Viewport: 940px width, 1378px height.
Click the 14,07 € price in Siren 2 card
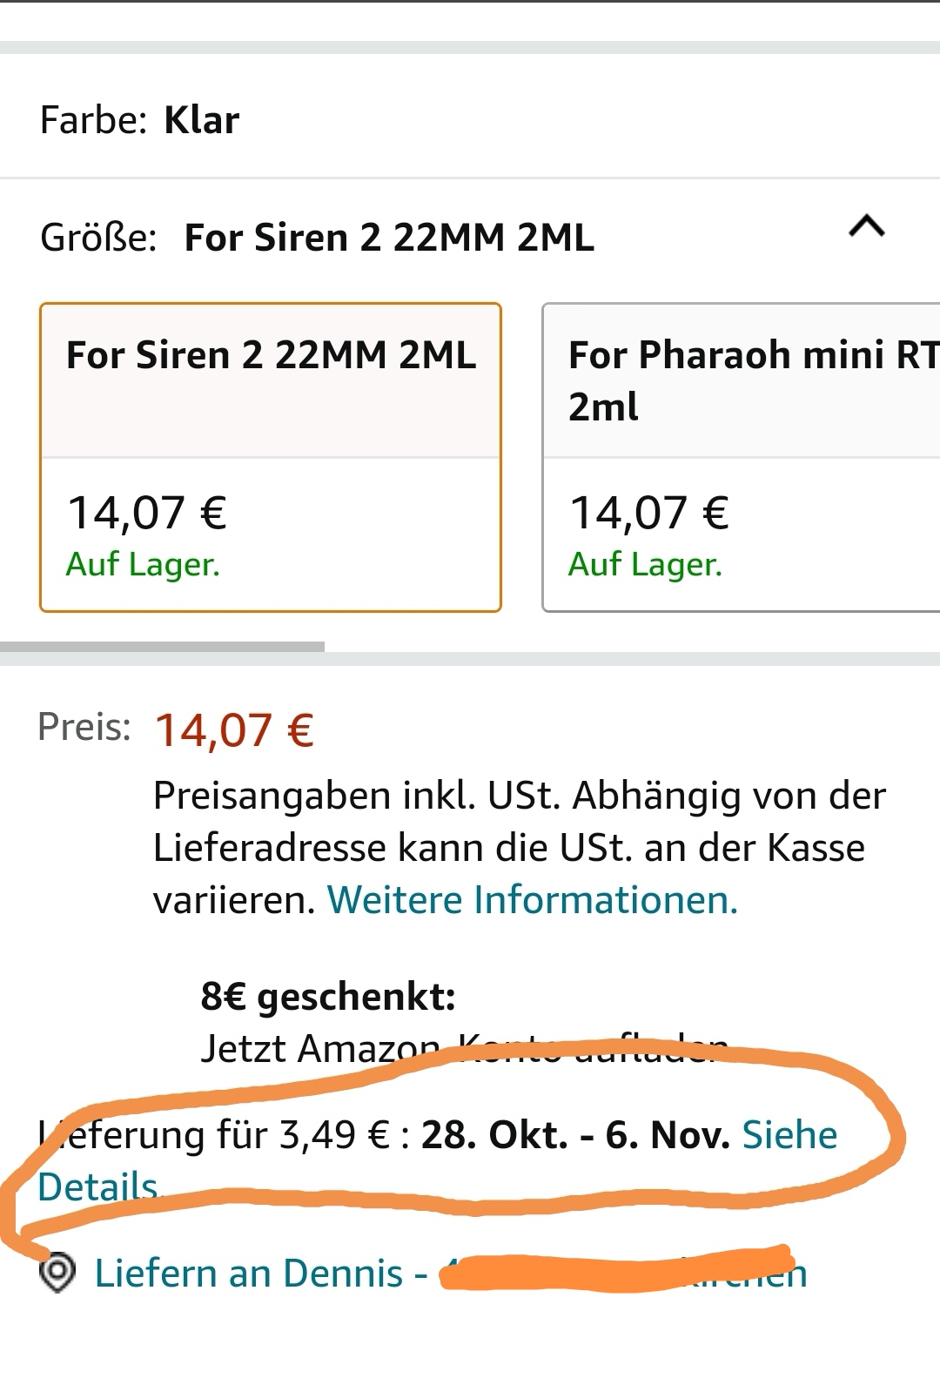pyautogui.click(x=147, y=512)
